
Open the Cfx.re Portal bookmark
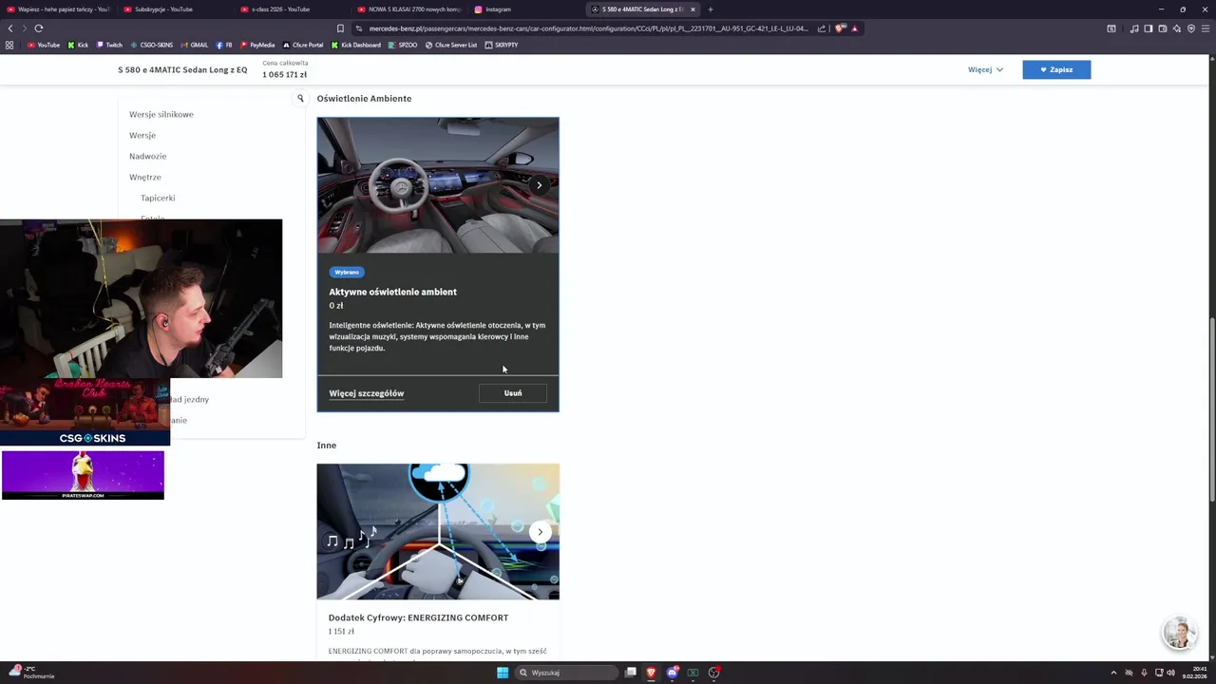point(303,45)
